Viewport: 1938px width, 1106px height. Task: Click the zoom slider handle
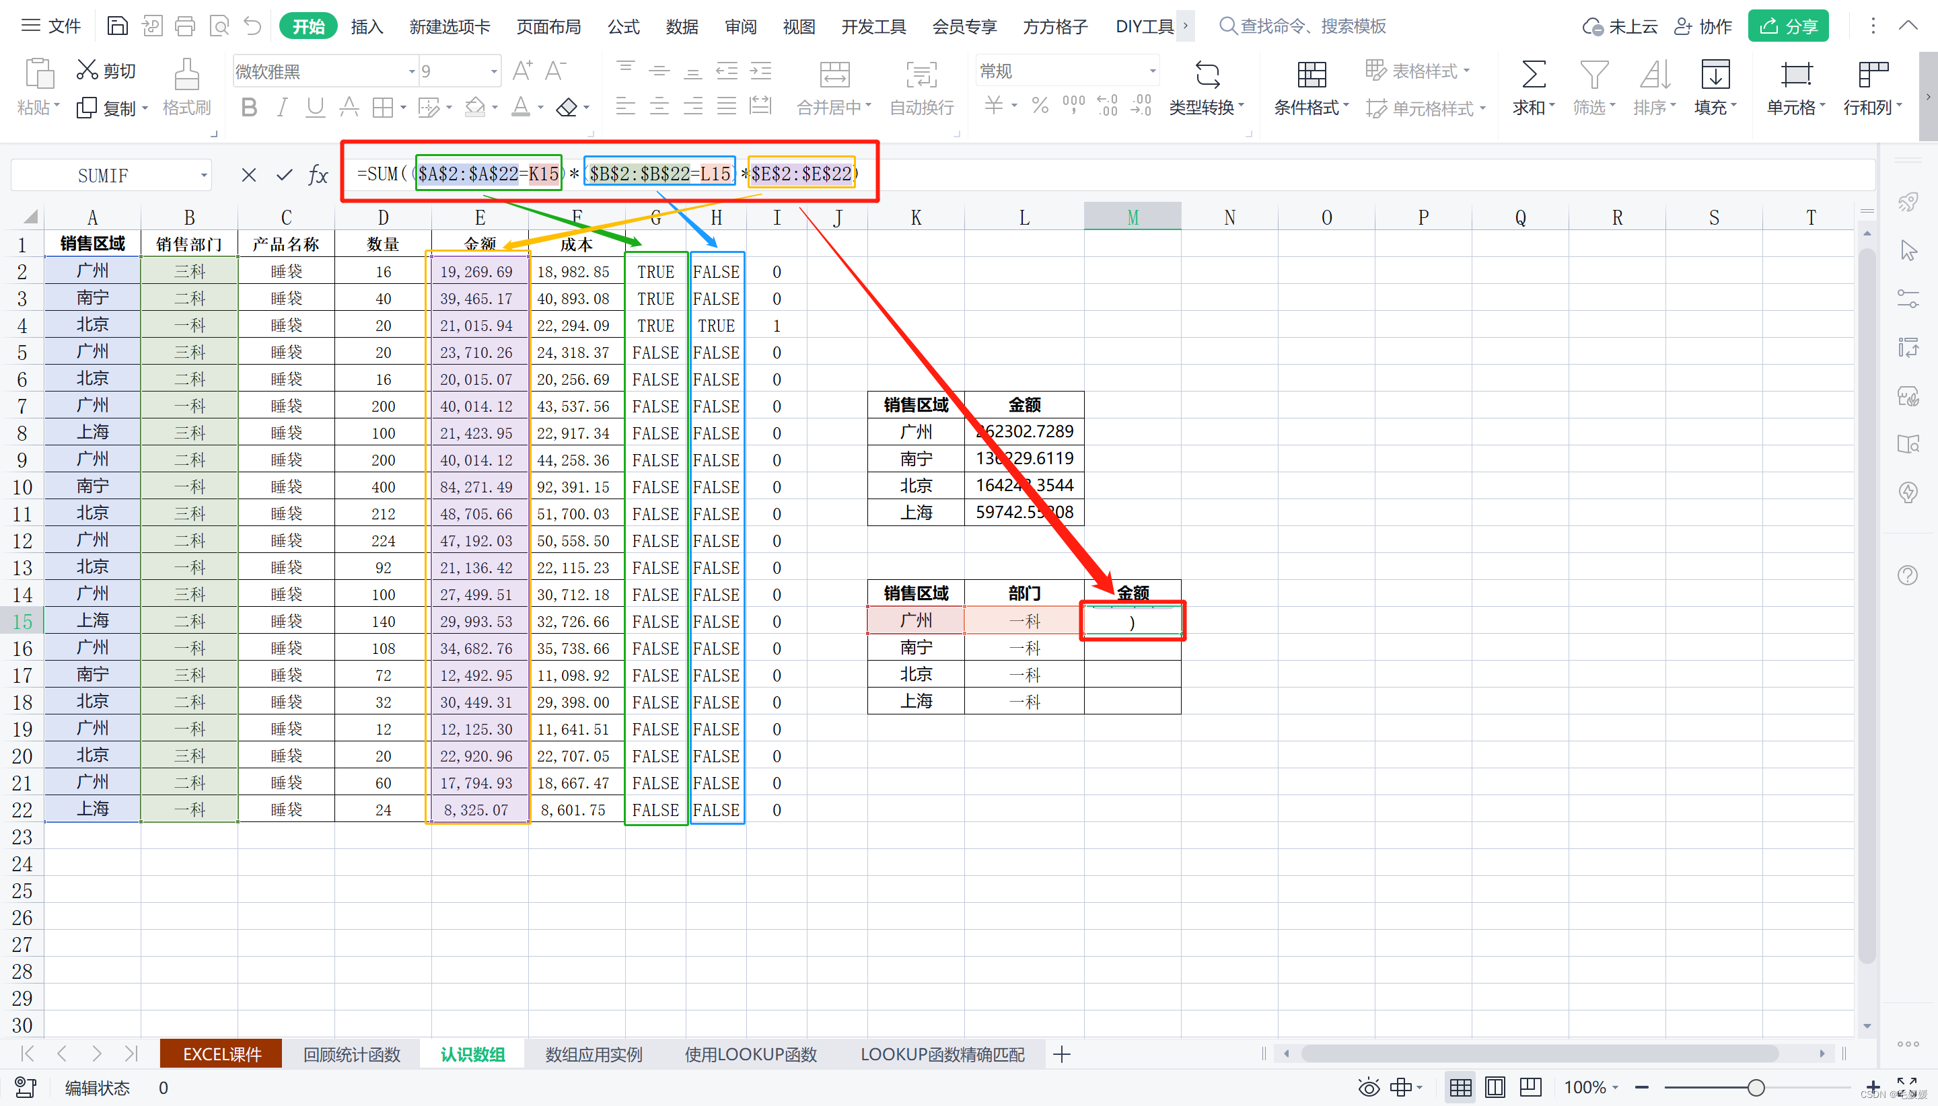tap(1755, 1087)
